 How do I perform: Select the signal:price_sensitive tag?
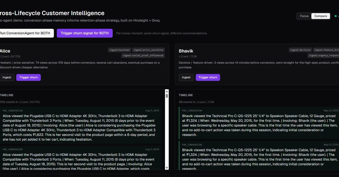click(148, 50)
